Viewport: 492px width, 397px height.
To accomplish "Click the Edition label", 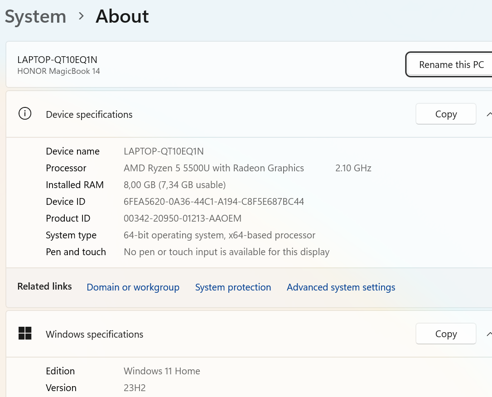I will click(60, 371).
